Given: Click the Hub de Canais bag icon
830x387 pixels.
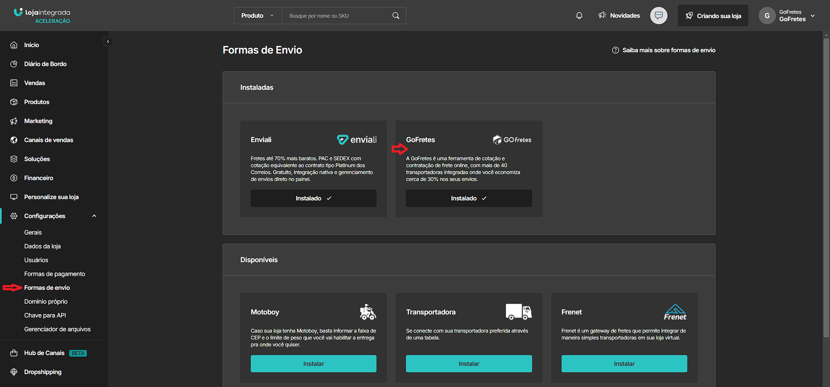Looking at the screenshot, I should point(14,353).
